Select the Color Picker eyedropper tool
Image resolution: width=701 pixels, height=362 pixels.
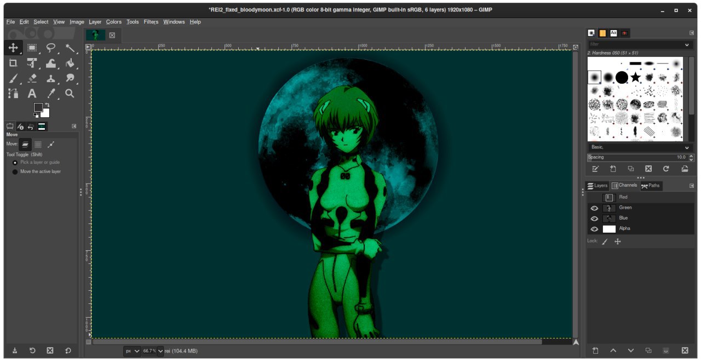51,94
